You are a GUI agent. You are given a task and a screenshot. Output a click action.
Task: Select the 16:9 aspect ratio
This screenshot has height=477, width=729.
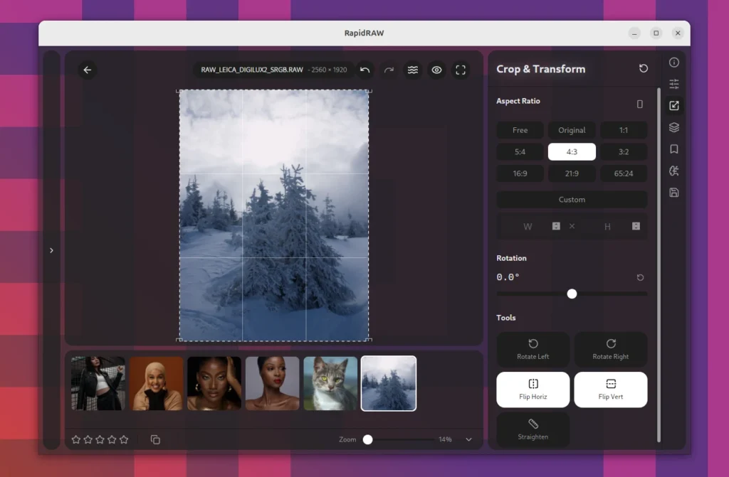pyautogui.click(x=520, y=173)
